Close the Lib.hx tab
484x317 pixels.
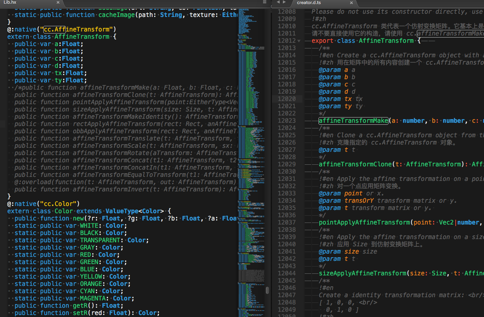pyautogui.click(x=58, y=2)
